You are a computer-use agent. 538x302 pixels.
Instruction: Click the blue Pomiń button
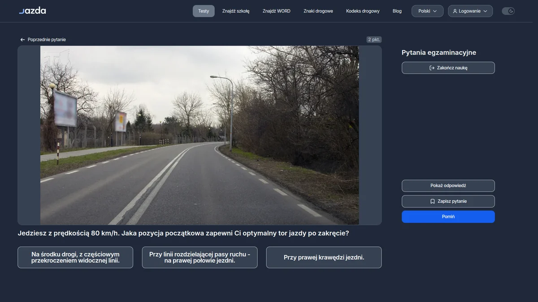(448, 217)
